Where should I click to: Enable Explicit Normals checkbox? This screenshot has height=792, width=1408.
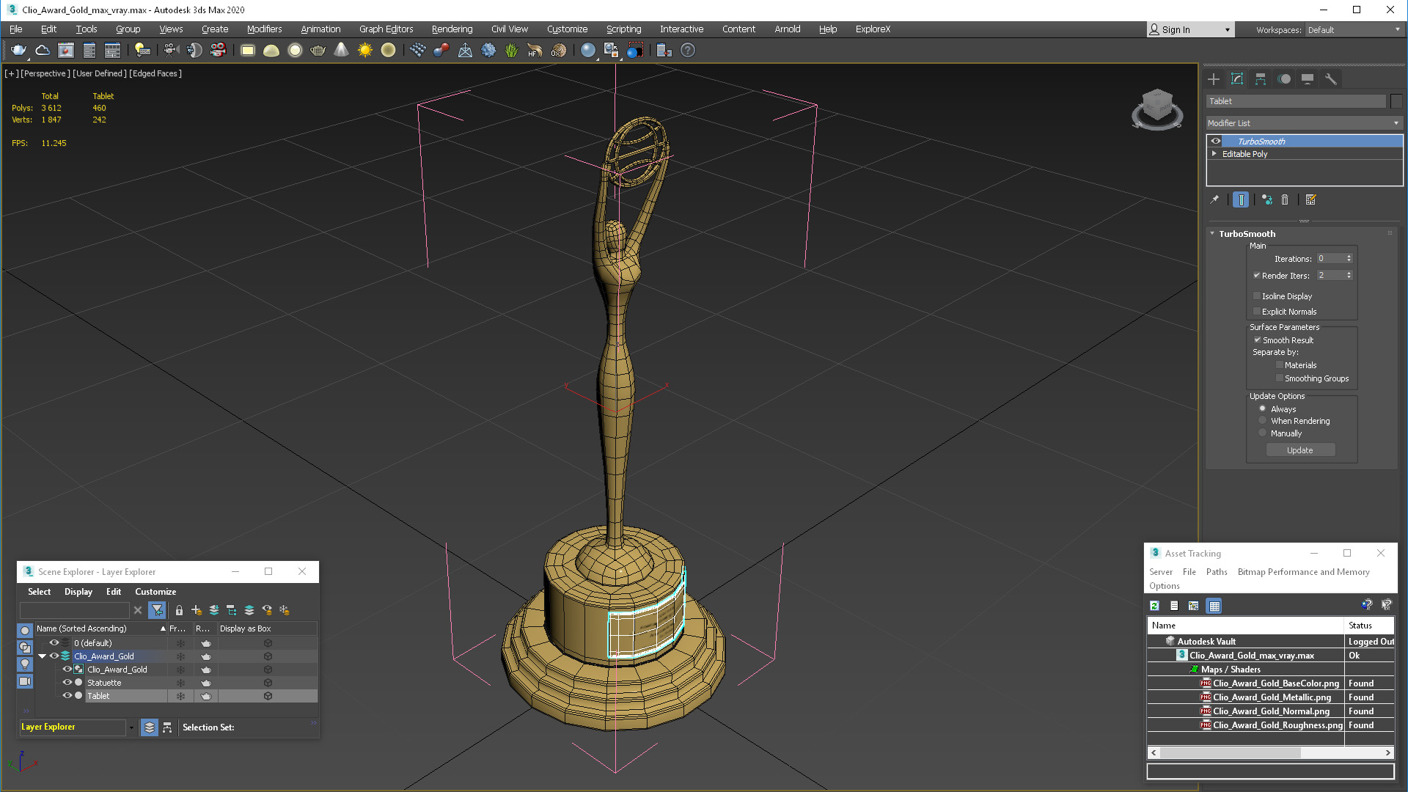(x=1256, y=312)
